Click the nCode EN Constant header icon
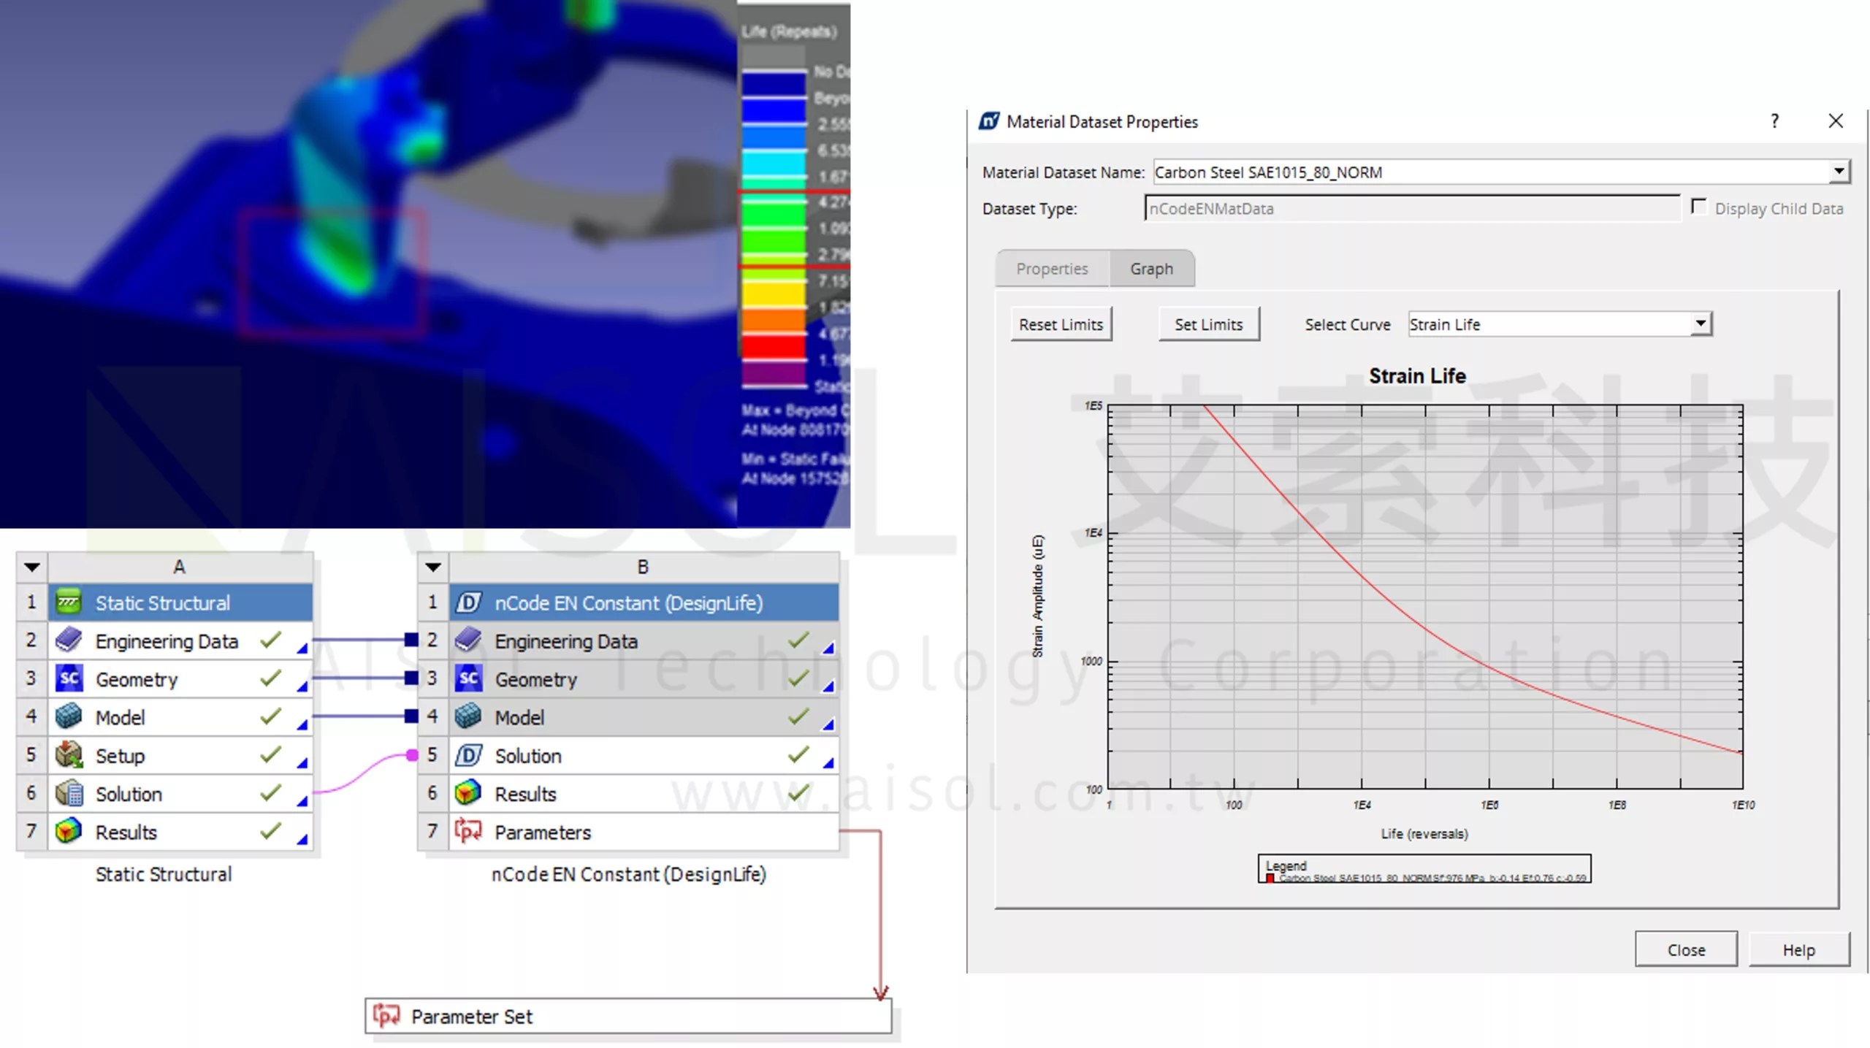The height and width of the screenshot is (1048, 1870). 468,603
